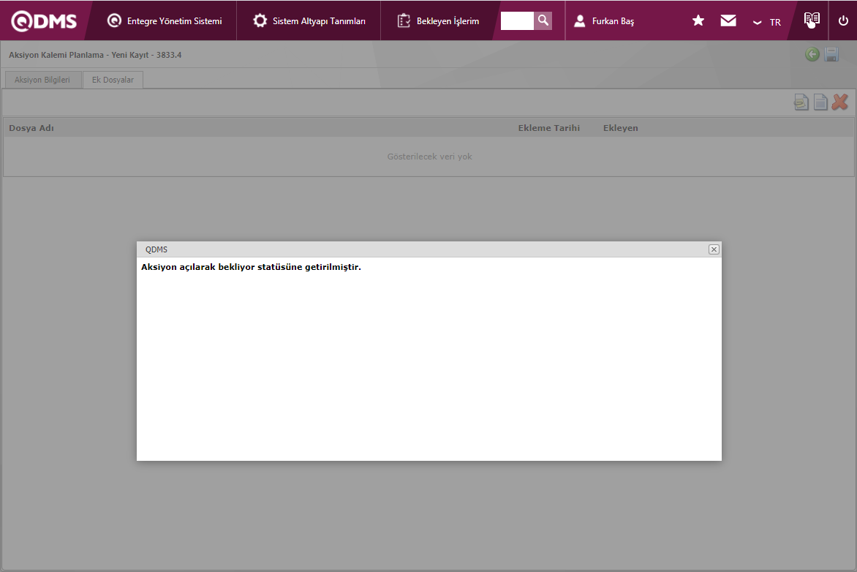
Task: Click the red X delete icon
Action: point(840,102)
